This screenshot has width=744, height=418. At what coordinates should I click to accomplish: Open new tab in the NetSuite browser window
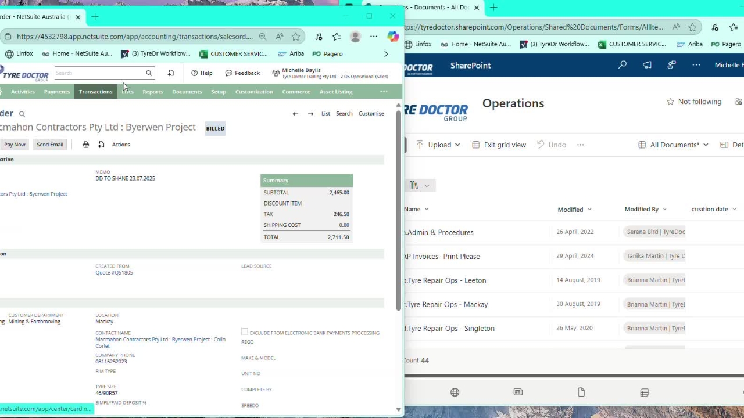(x=95, y=17)
